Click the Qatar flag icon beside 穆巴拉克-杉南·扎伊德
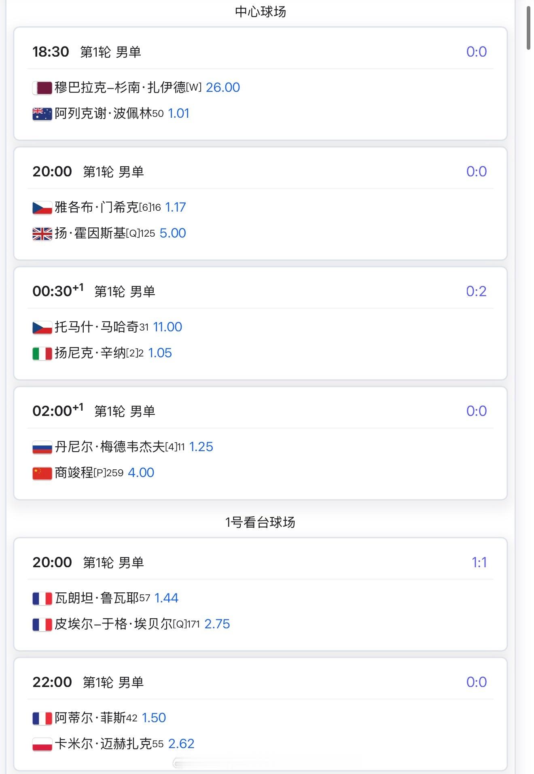Viewport: 534px width, 774px height. click(42, 88)
